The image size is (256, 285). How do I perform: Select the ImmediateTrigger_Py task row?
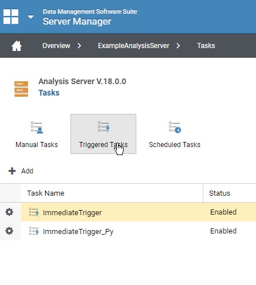pos(139,231)
